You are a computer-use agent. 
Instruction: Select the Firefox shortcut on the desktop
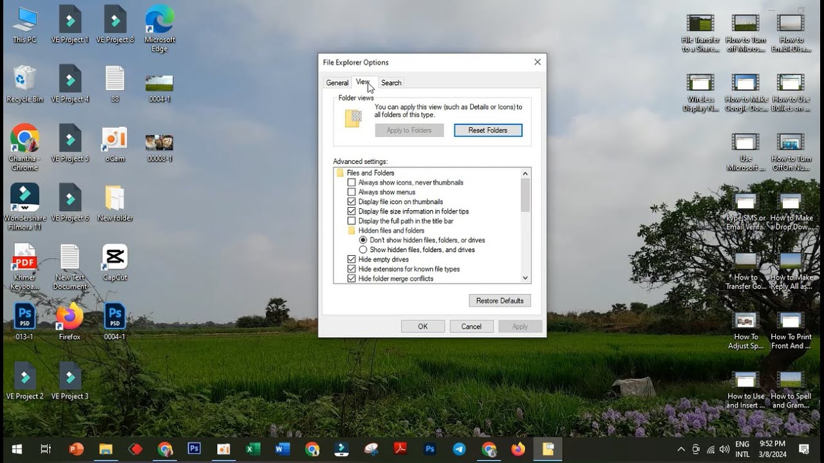(70, 322)
